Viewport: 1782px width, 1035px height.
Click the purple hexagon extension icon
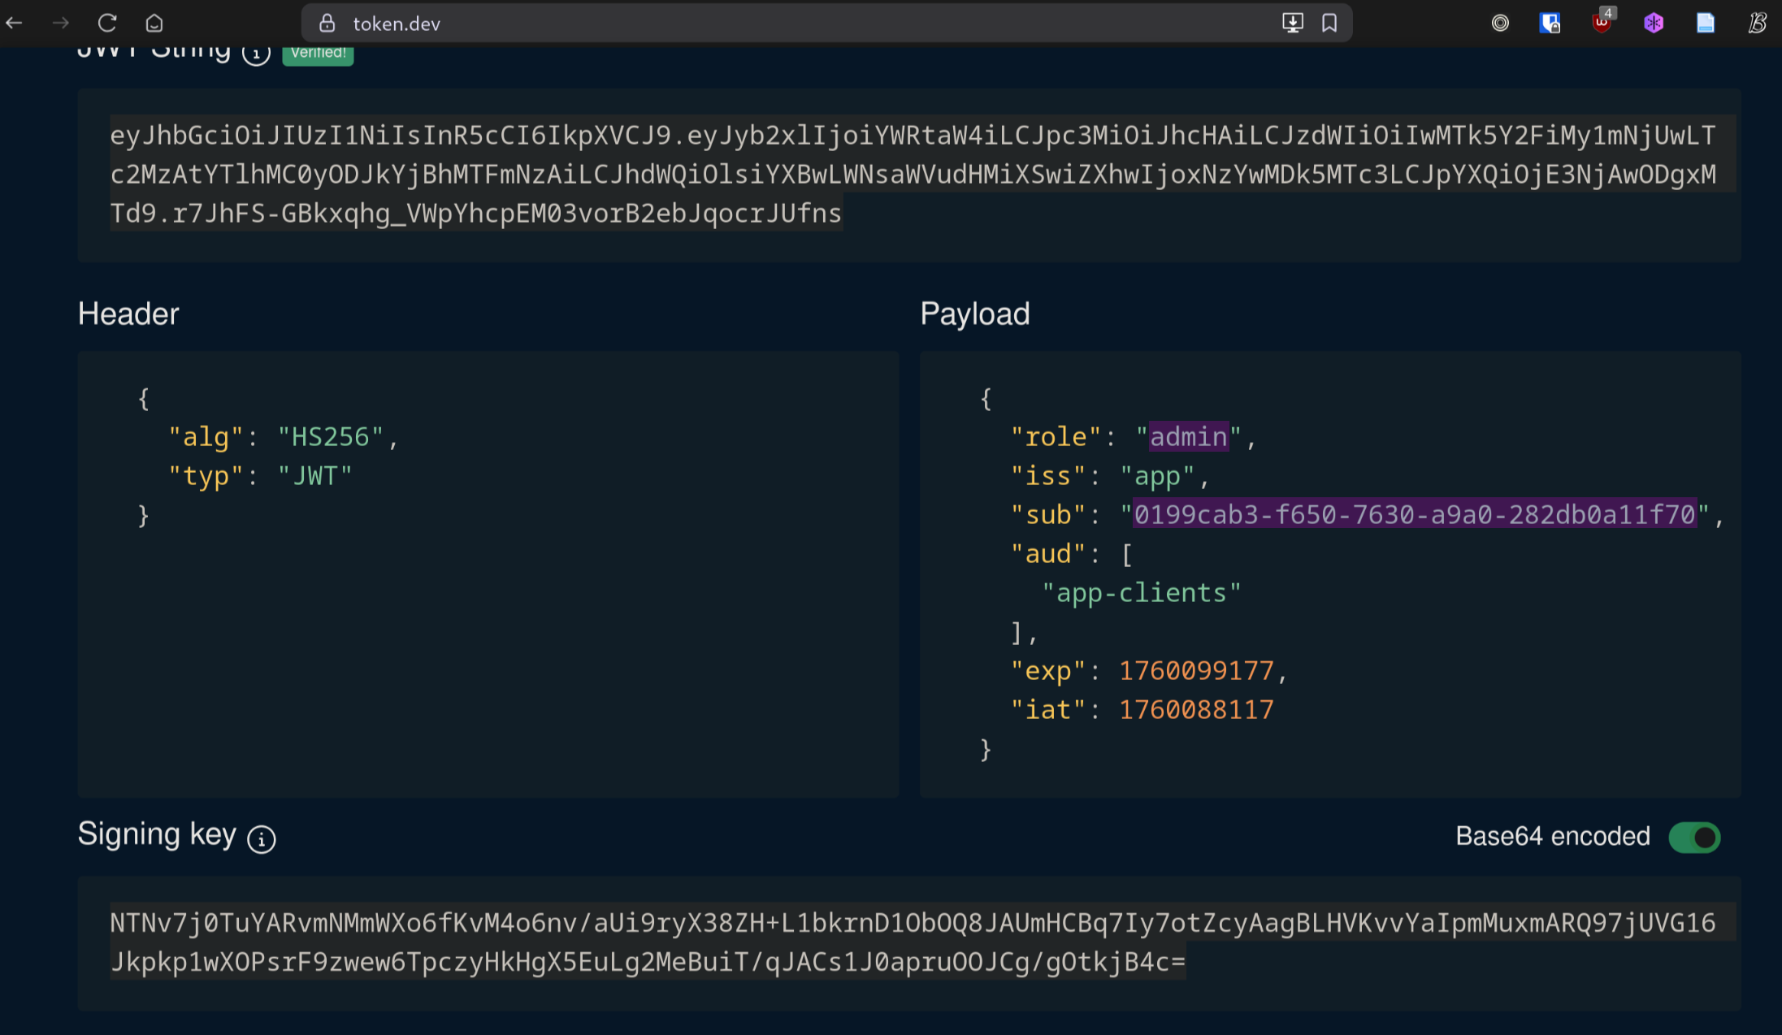click(1654, 23)
